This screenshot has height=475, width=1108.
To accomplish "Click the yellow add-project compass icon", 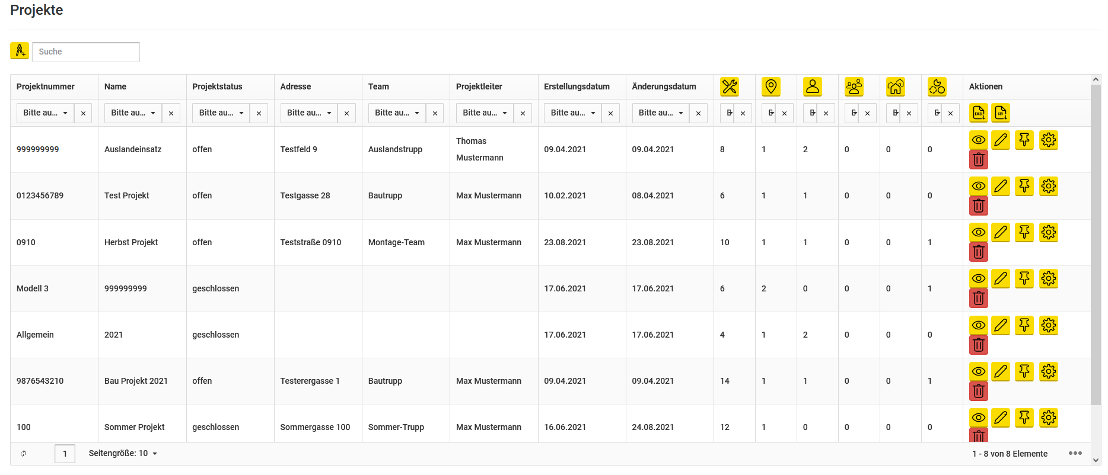I will tap(20, 51).
